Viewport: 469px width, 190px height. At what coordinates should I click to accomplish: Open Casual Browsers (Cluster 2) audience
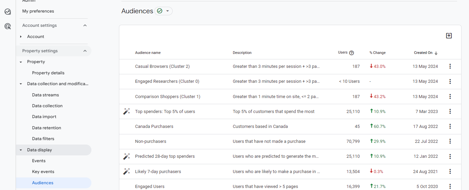coord(162,66)
